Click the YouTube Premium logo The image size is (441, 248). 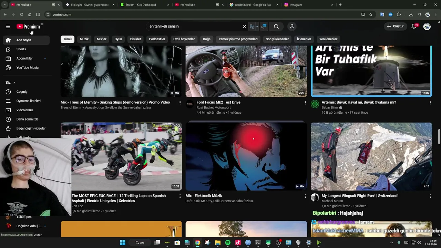click(28, 27)
